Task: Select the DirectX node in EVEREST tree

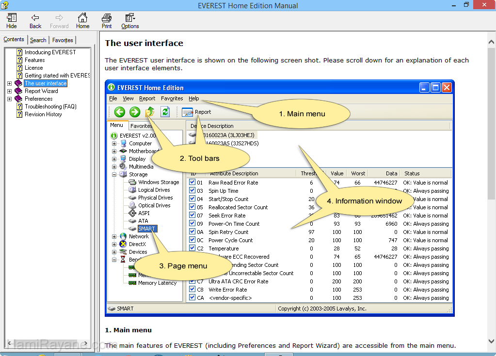Action: point(137,244)
